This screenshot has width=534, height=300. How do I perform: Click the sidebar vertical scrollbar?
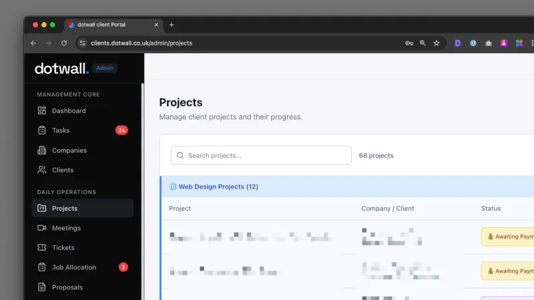(143, 191)
